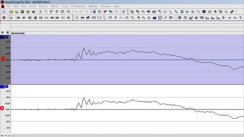Click the Repeat circular arrow icon
The image size is (244, 137).
pyautogui.click(x=87, y=12)
